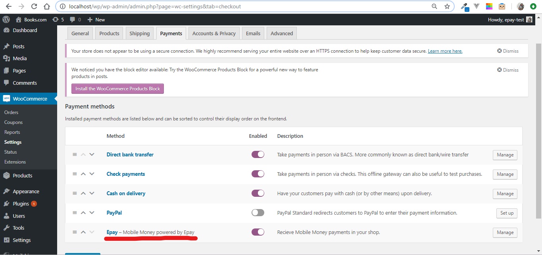Switch to the General settings tab

(80, 33)
